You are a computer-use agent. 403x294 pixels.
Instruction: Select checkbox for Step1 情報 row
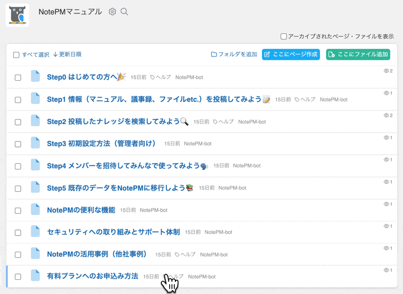tap(18, 100)
